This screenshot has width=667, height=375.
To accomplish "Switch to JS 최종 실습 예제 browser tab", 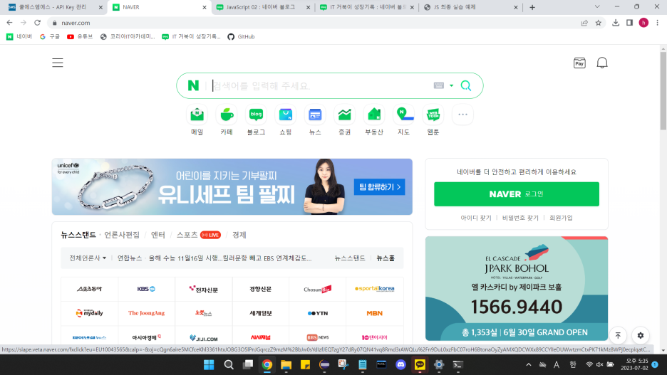I will 470,7.
